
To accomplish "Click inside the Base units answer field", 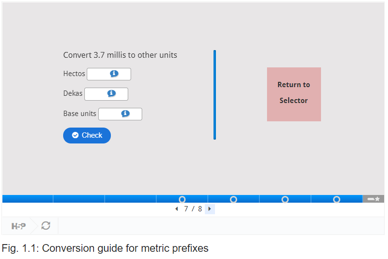I will click(120, 114).
